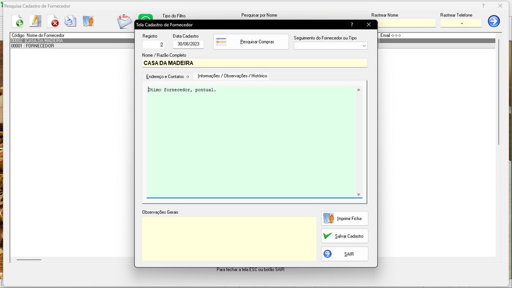
Task: Focus the Rastrear Nome search field
Action: 403,23
